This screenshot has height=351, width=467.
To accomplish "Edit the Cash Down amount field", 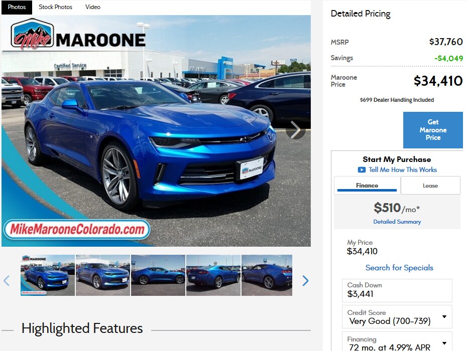I will (x=397, y=290).
